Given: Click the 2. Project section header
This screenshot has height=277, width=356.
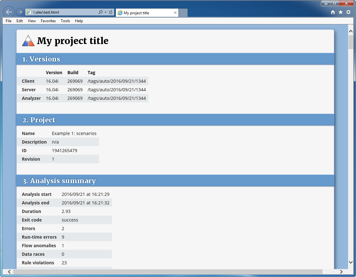Looking at the screenshot, I should pos(175,120).
